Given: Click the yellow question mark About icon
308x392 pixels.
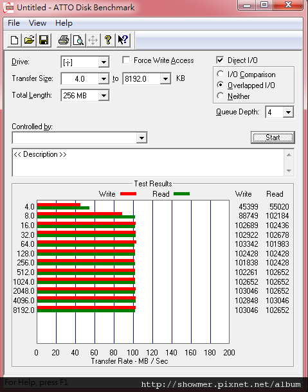Looking at the screenshot, I should pos(108,40).
